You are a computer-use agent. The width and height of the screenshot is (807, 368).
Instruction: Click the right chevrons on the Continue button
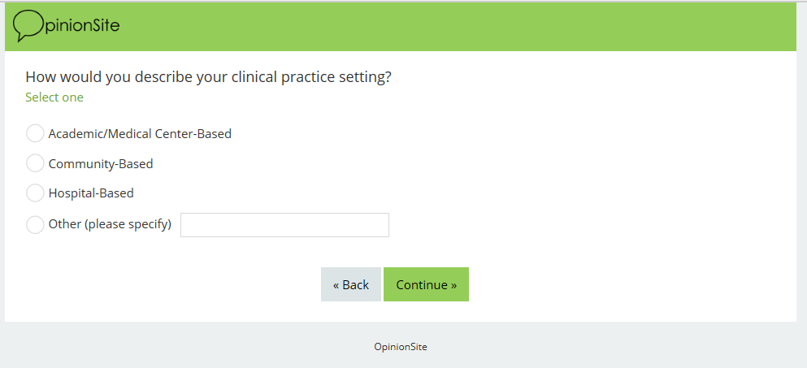pos(453,285)
